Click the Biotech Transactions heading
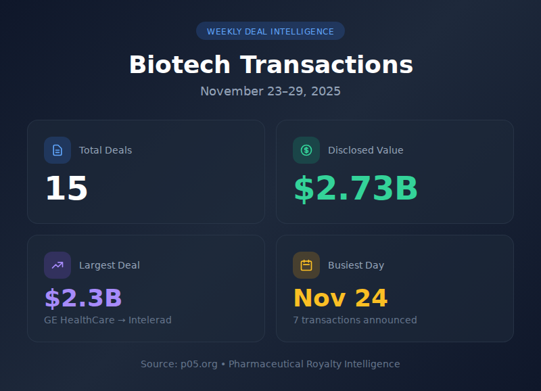This screenshot has width=541, height=391. coord(270,65)
